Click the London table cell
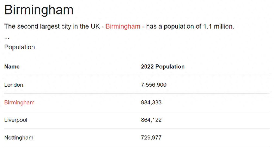274x149 pixels. click(x=14, y=85)
